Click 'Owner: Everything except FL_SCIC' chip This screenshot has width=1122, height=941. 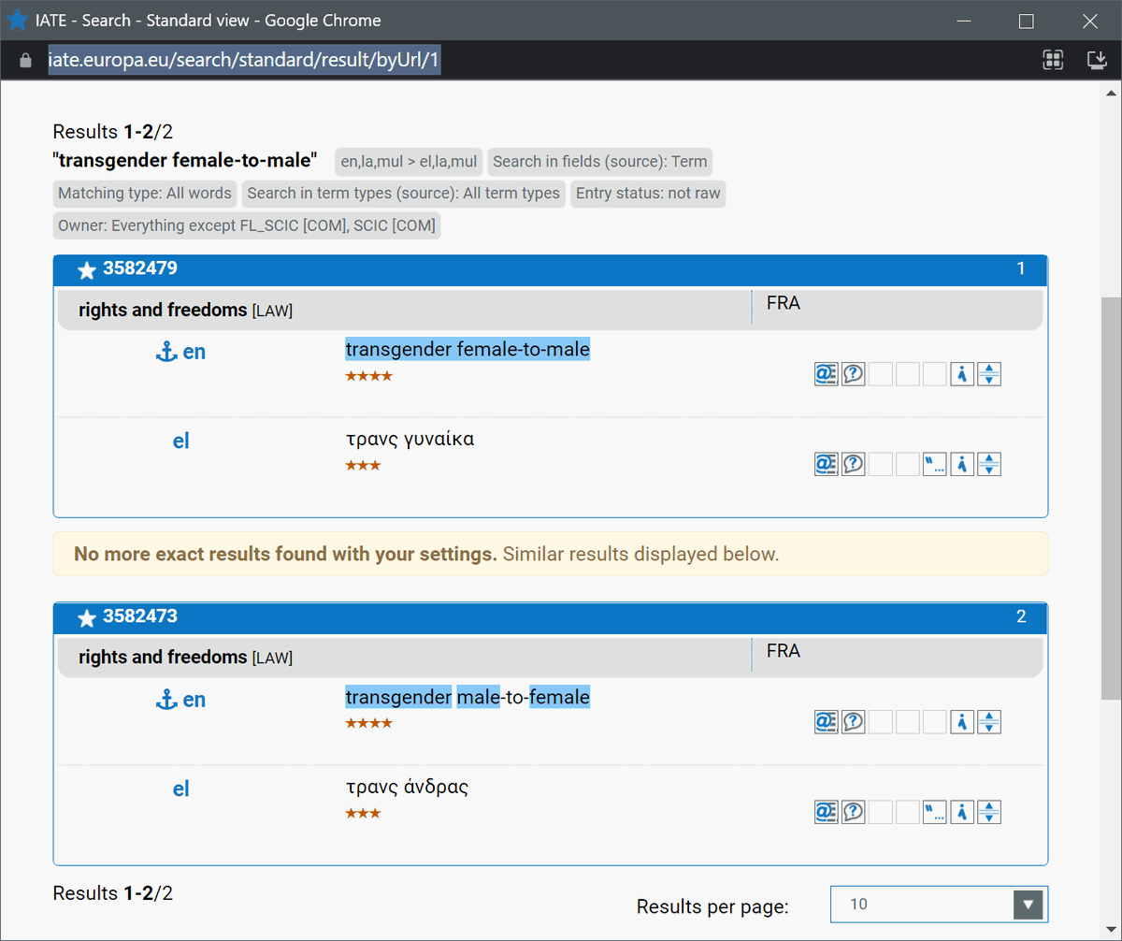coord(247,226)
